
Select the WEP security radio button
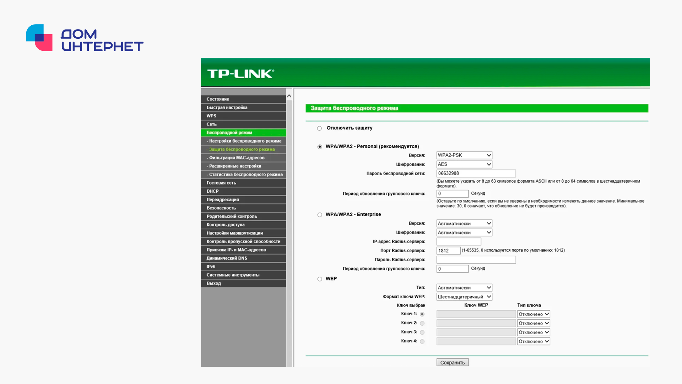[x=320, y=279]
